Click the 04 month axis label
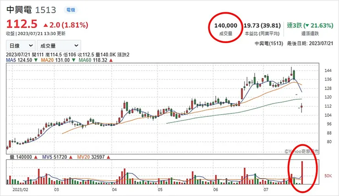The height and width of the screenshot is (196, 339). click(x=114, y=190)
